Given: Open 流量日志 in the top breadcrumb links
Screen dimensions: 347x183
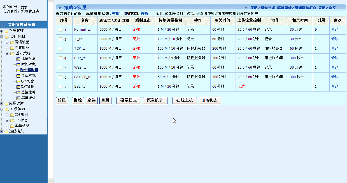Looking at the screenshot, I should 268,8.
